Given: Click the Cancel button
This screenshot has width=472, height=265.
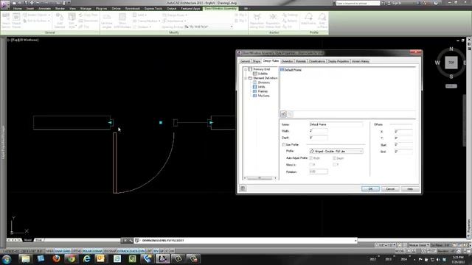Looking at the screenshot, I should [390, 188].
